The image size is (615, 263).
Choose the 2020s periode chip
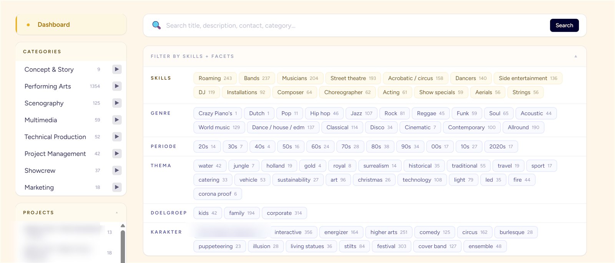pos(501,147)
